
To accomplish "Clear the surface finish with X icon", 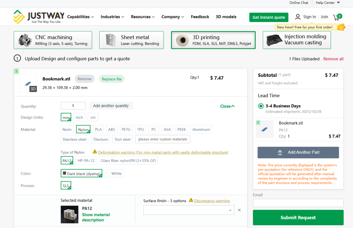I will (x=239, y=210).
